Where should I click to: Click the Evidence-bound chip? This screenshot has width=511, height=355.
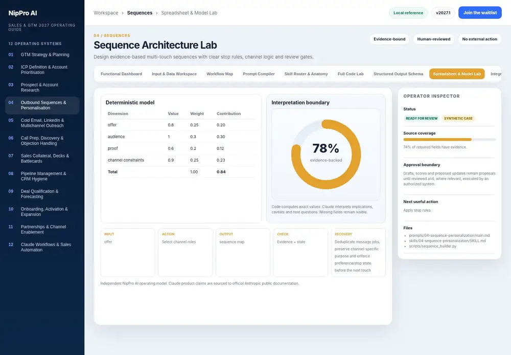pos(389,39)
